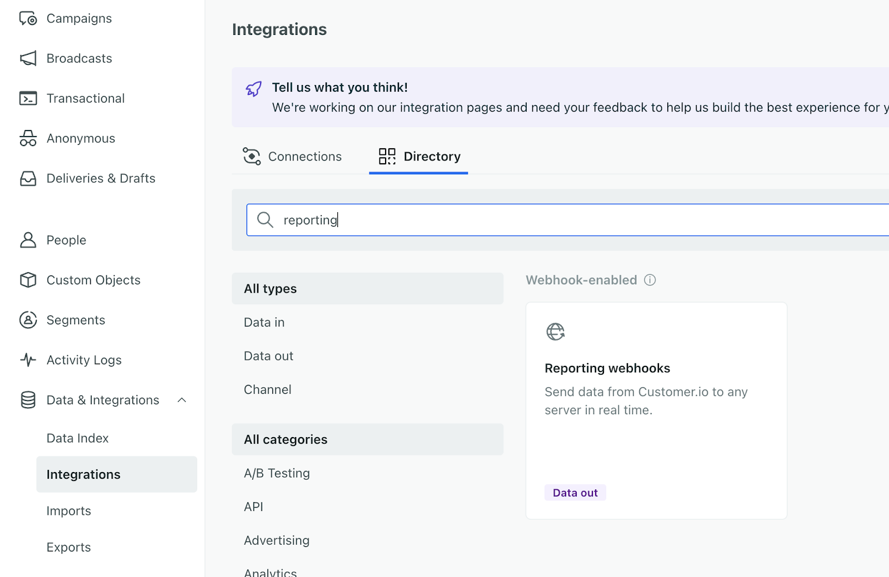The width and height of the screenshot is (889, 577).
Task: Click the info icon beside Webhook-enabled
Action: (650, 280)
